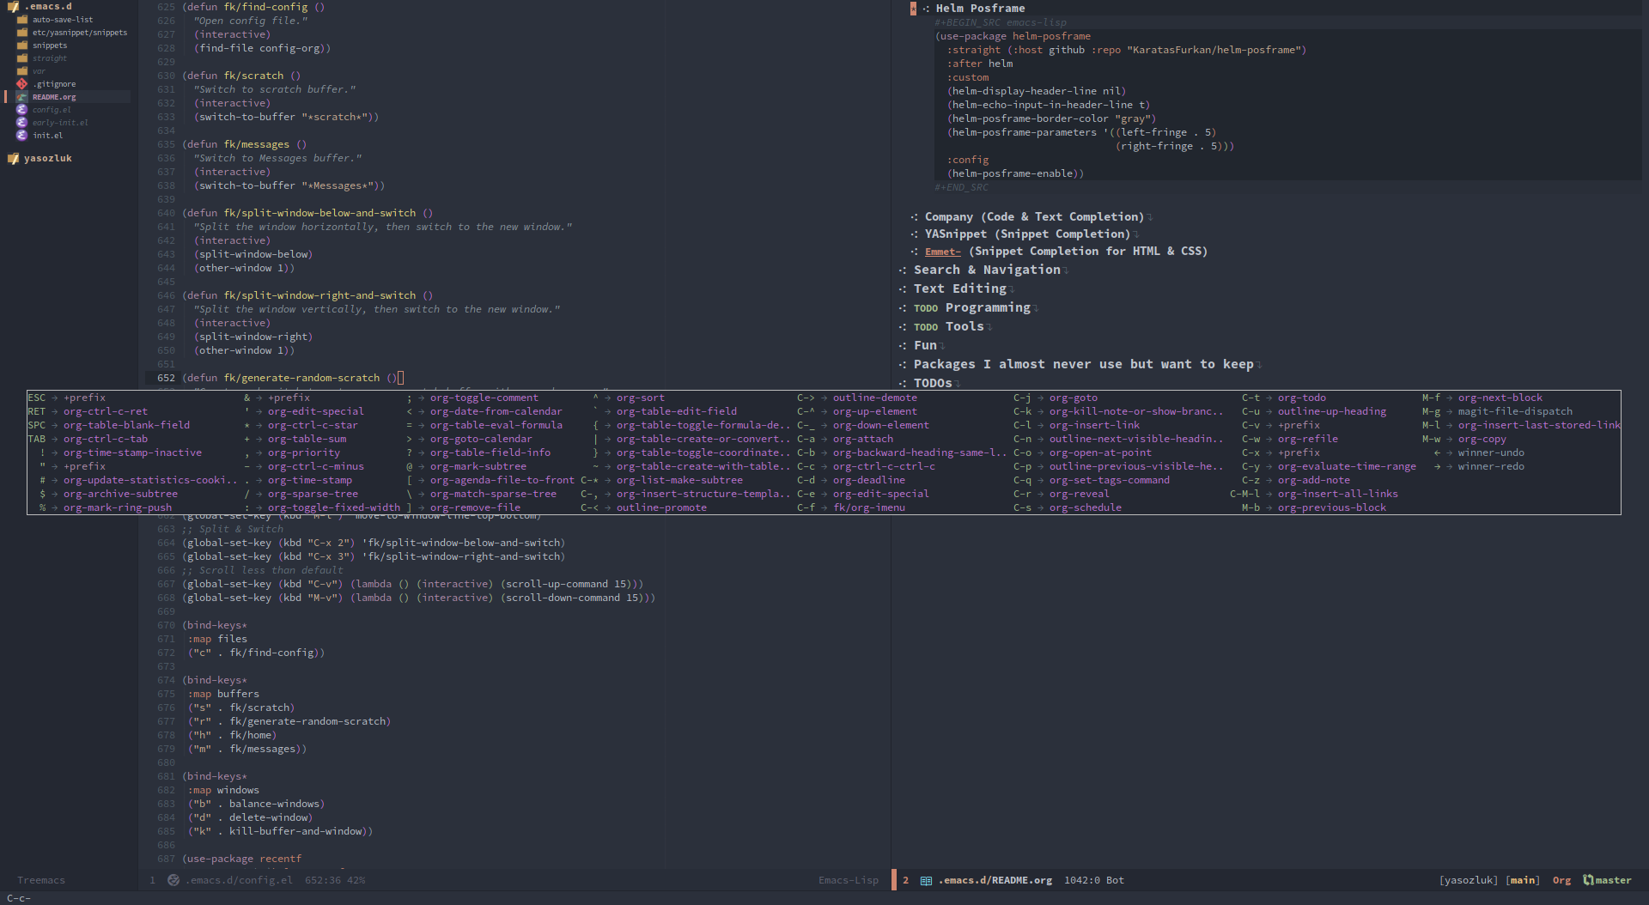1649x905 pixels.
Task: Click the C-c- prompt in the echo area
Action: pos(19,898)
